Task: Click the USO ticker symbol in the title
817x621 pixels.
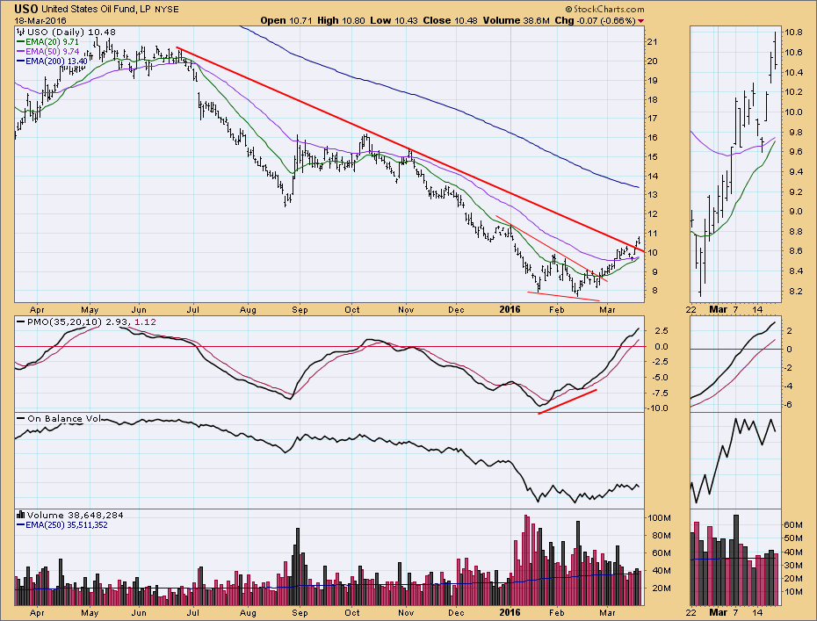Action: click(26, 9)
